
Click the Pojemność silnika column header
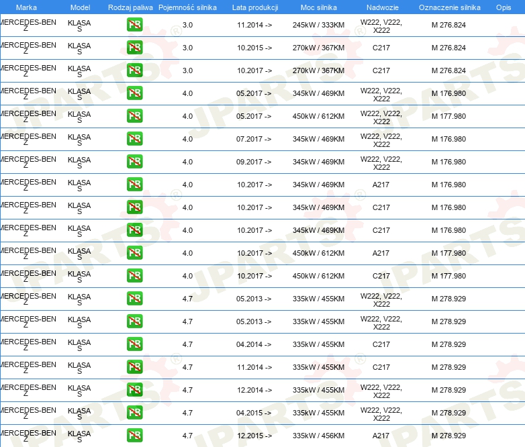point(187,7)
